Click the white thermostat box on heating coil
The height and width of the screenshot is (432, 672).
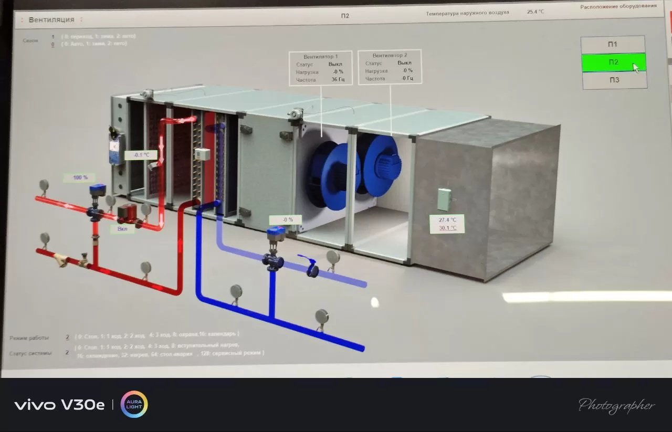click(202, 154)
